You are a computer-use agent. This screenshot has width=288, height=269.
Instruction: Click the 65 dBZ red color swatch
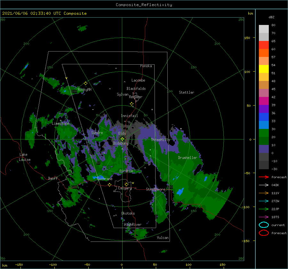coord(264,45)
